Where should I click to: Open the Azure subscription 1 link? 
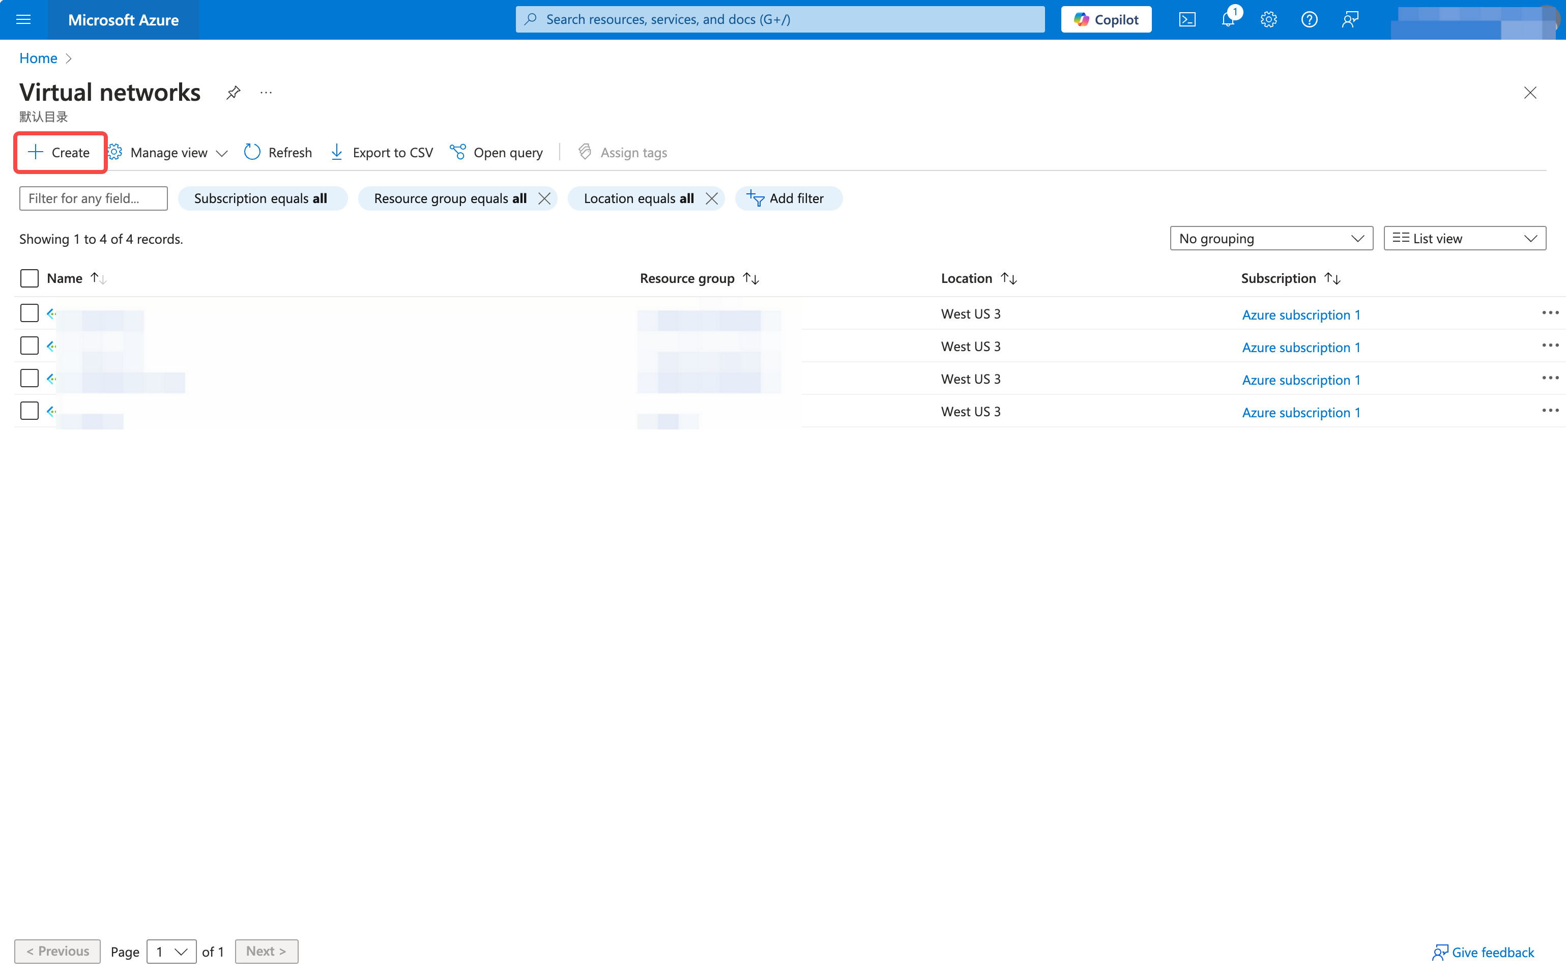point(1300,314)
